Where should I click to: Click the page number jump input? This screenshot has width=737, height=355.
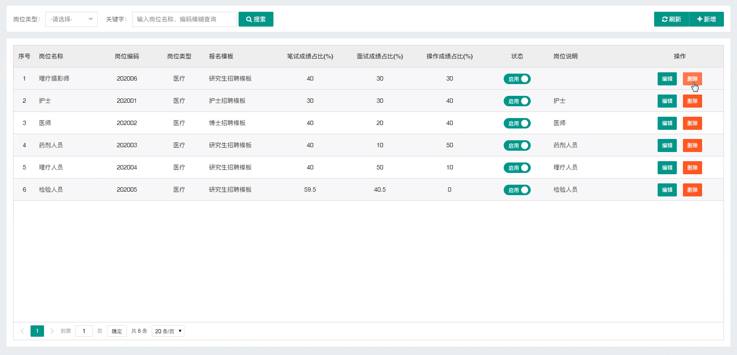point(84,331)
